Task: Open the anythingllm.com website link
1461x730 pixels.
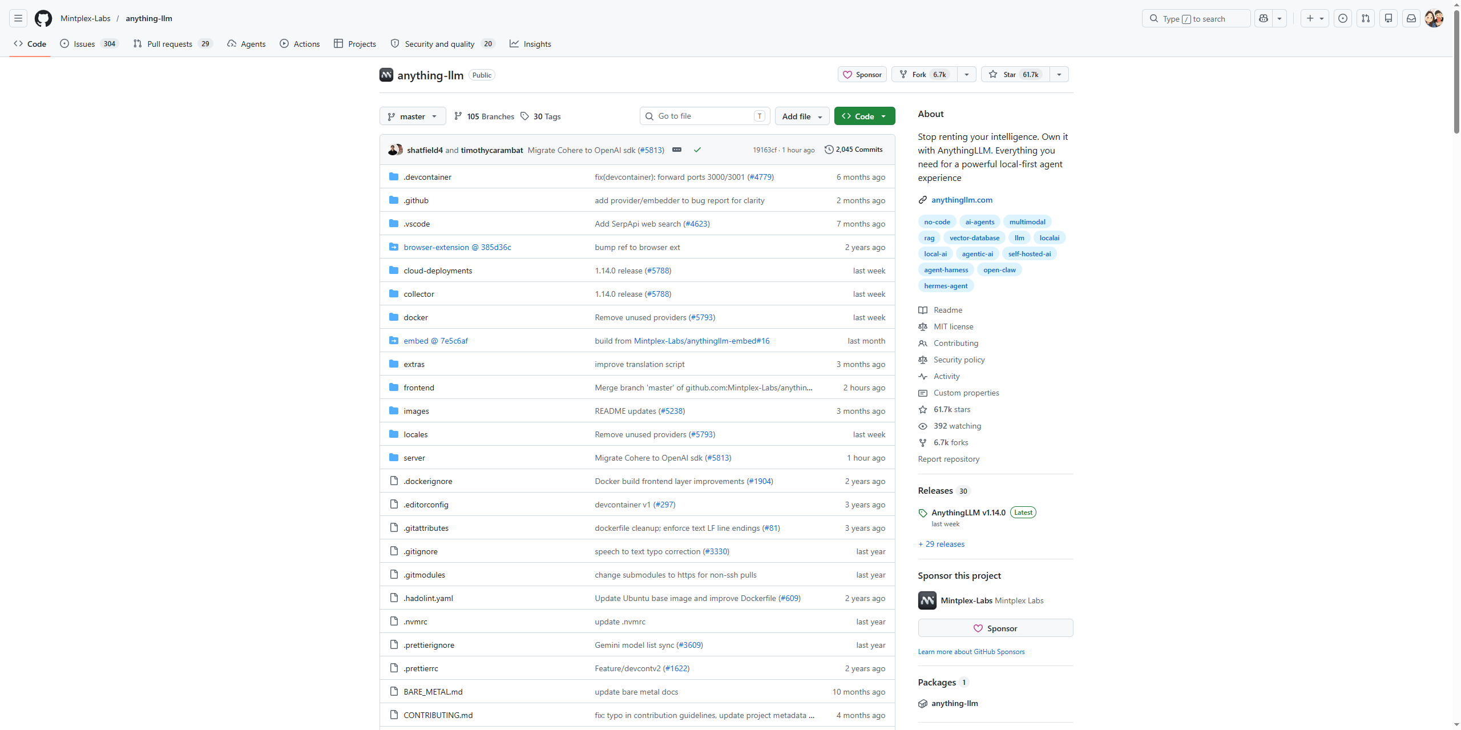Action: point(962,200)
